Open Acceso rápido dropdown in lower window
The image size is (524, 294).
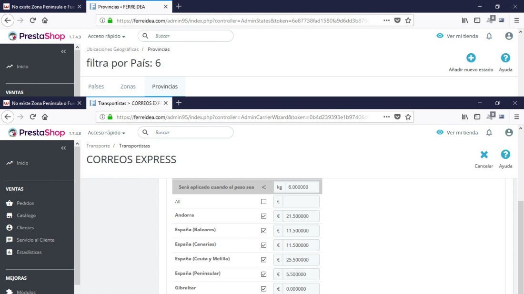tap(107, 132)
